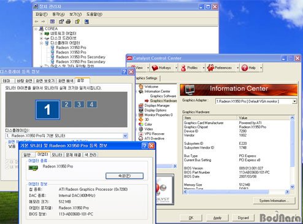Switch to the 테마 tab in Display Properties
Image resolution: width=303 pixels, height=224 pixels.
(x=7, y=81)
